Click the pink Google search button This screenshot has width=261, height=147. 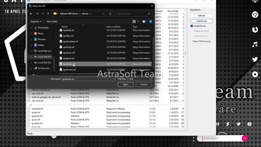(245, 138)
